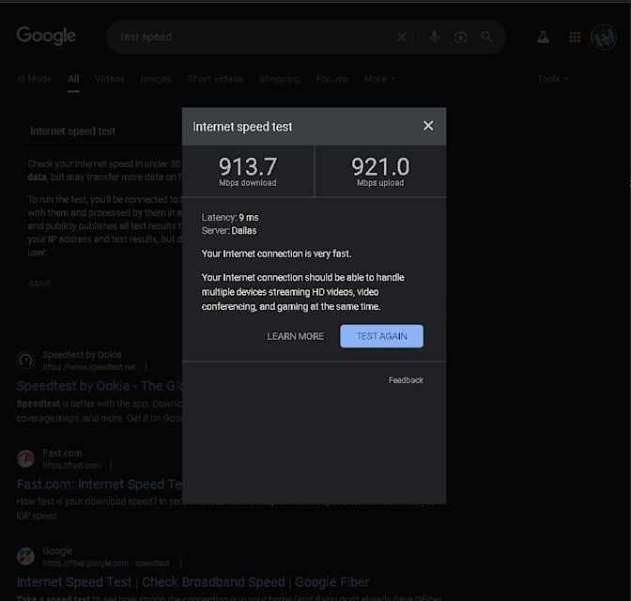This screenshot has height=601, width=631.
Task: Select the 913.7 download speed value
Action: click(248, 166)
